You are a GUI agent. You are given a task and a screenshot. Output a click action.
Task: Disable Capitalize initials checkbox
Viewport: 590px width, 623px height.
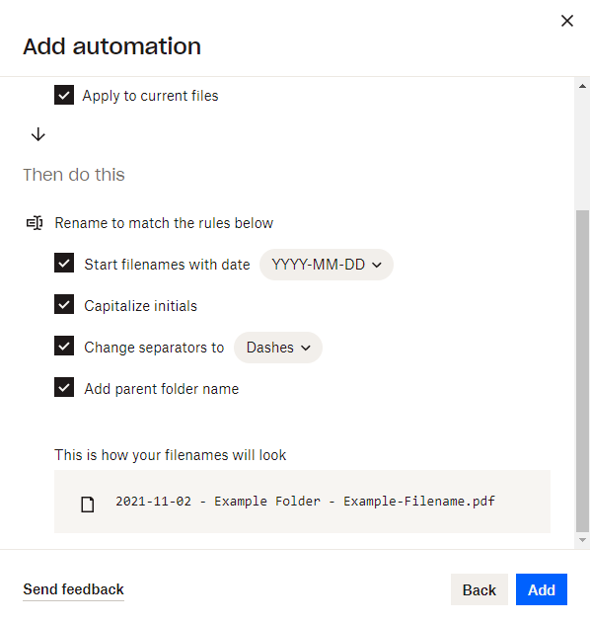pos(64,304)
